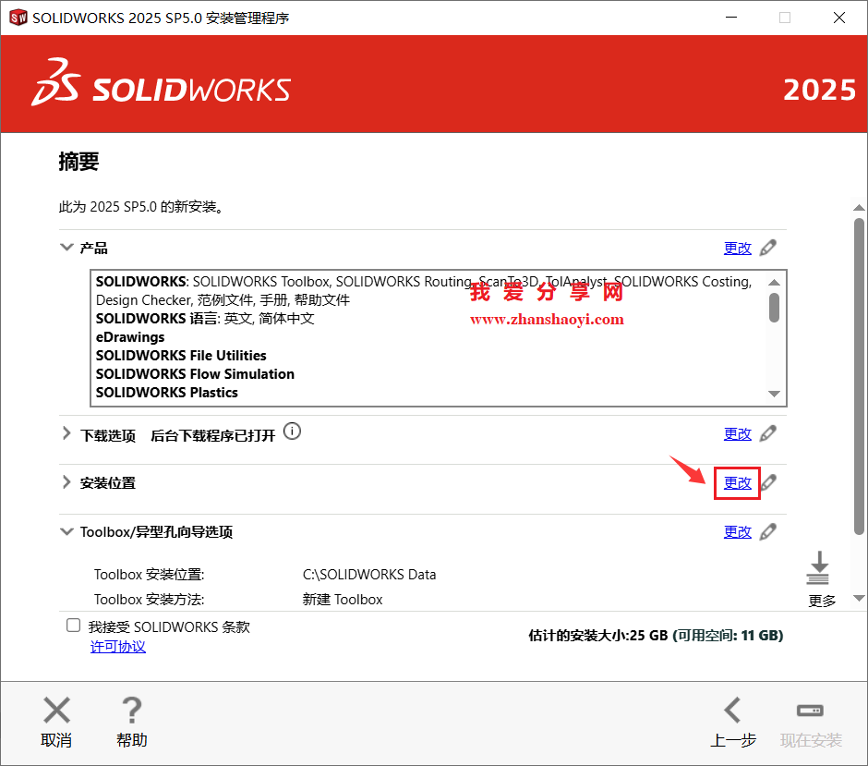868x766 pixels.
Task: Click 更改 link for Toolbox options
Action: pos(738,532)
